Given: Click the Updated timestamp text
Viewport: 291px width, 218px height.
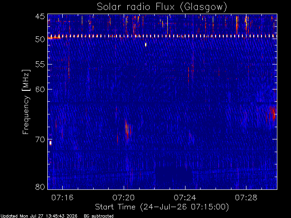Looking at the screenshot, I should pyautogui.click(x=39, y=216).
